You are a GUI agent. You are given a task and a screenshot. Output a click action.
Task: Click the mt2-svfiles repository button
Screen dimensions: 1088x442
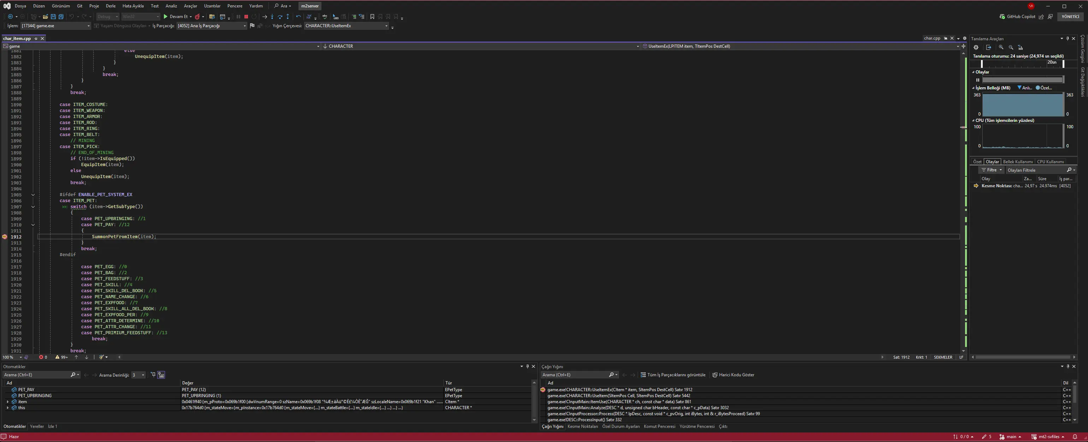1047,436
